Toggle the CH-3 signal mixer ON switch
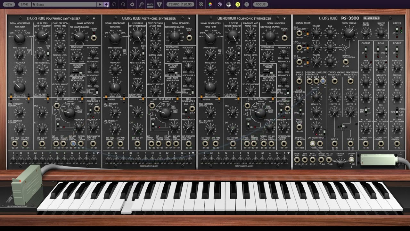Screen dimensions: 410x231 coord(307,62)
